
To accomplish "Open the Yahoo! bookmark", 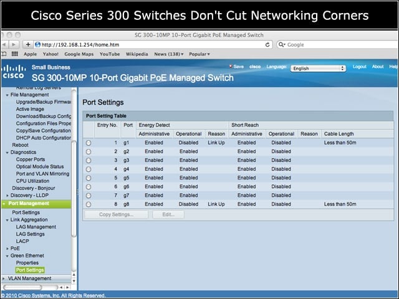I will pyautogui.click(x=50, y=54).
